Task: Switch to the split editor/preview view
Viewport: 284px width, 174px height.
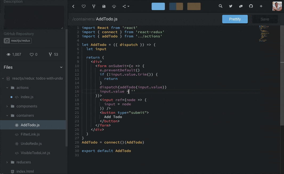Action: coord(176,6)
